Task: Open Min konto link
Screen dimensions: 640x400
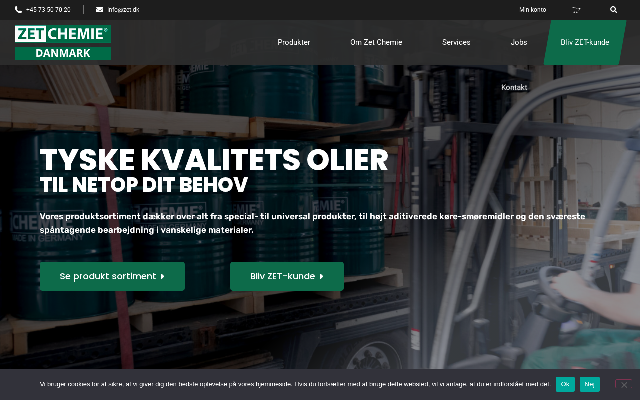Action: [x=533, y=10]
